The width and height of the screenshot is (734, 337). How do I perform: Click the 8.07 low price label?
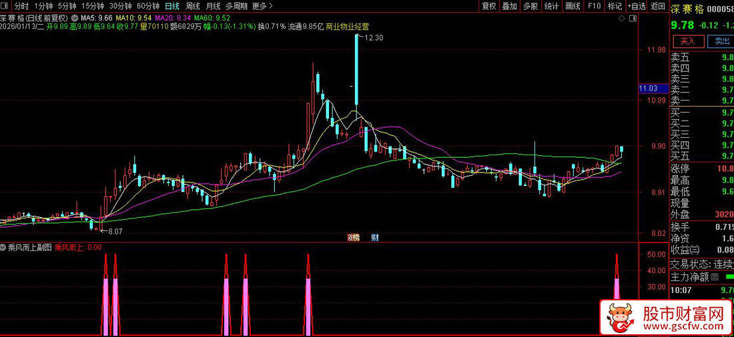click(x=114, y=231)
